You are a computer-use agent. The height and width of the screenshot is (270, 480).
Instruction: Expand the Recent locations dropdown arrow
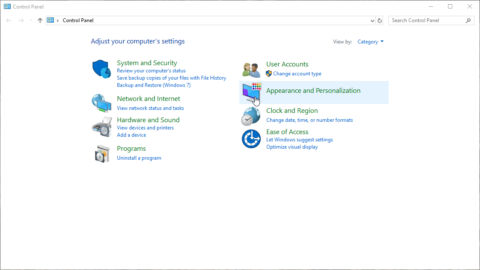click(x=31, y=20)
